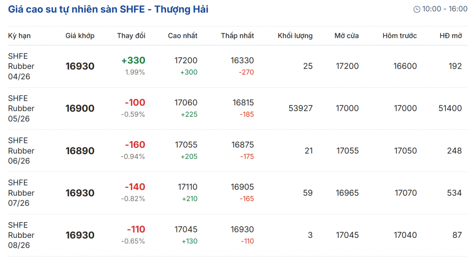Click the 16900 matched price value
The height and width of the screenshot is (258, 473).
tap(80, 108)
